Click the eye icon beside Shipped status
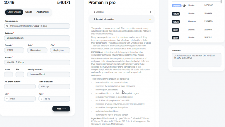Image resolution: width=225 pixels, height=127 pixels. click(x=184, y=6)
